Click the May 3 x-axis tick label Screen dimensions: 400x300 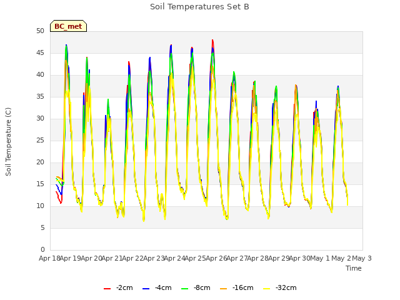[362, 258]
